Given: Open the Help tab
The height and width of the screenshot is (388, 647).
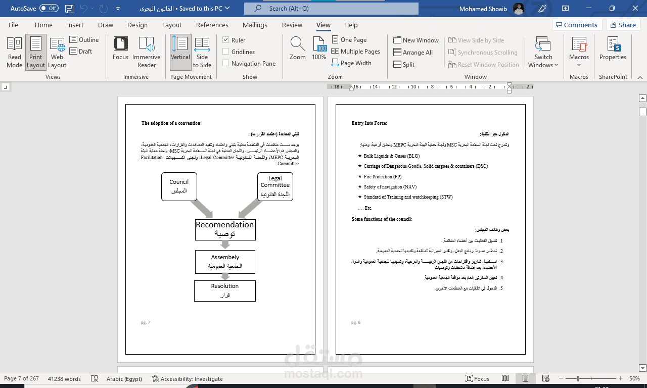Looking at the screenshot, I should coord(351,25).
